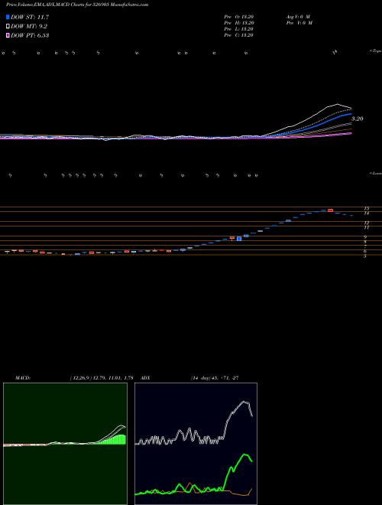Click the '<-Tops' marker row label
The width and height of the screenshot is (382, 505).
coord(375,51)
